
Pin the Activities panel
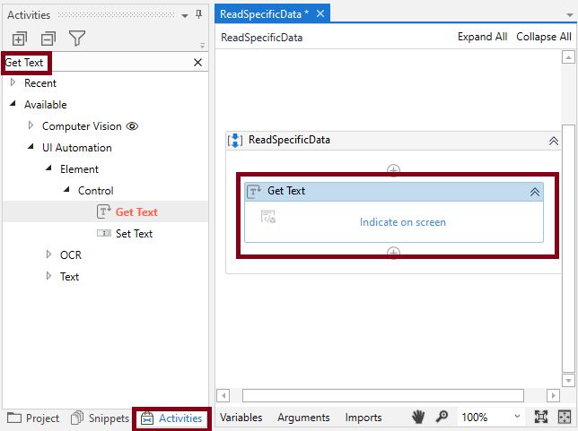point(198,14)
